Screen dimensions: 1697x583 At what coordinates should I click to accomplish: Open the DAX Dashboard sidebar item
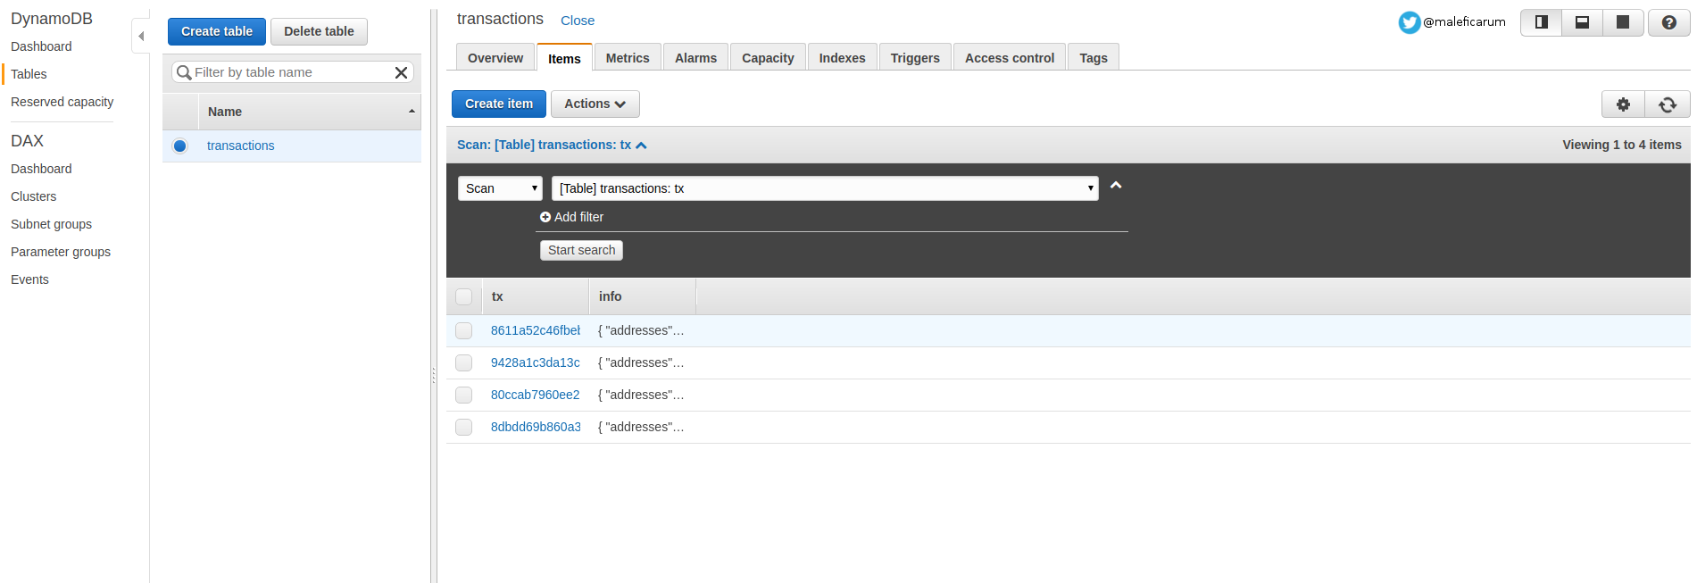[x=41, y=169]
